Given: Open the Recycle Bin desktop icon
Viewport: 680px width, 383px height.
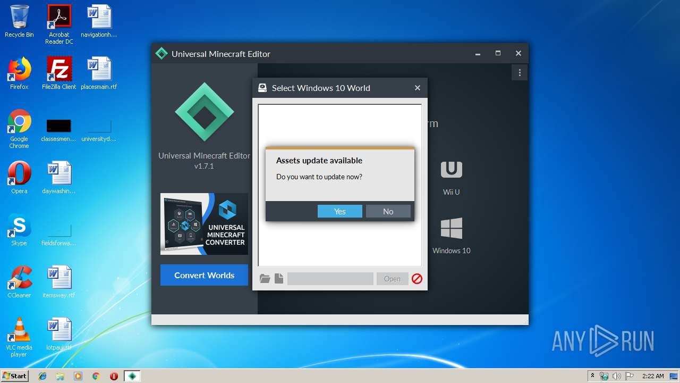Looking at the screenshot, I should pyautogui.click(x=19, y=21).
